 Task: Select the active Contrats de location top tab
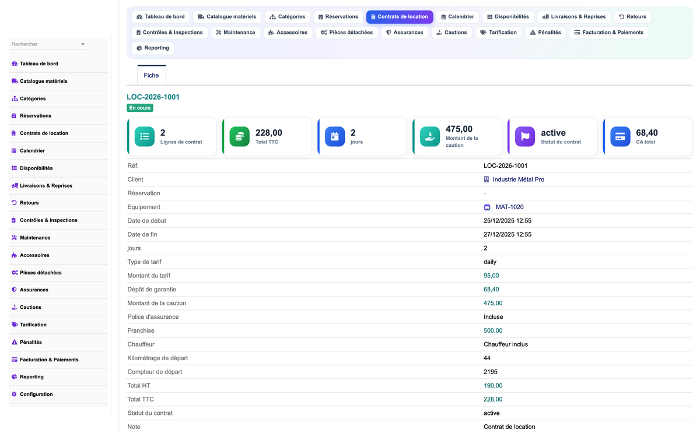click(400, 17)
